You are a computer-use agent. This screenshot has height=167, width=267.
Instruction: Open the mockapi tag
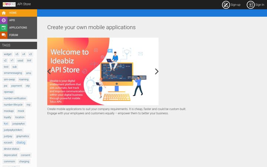coord(9,111)
